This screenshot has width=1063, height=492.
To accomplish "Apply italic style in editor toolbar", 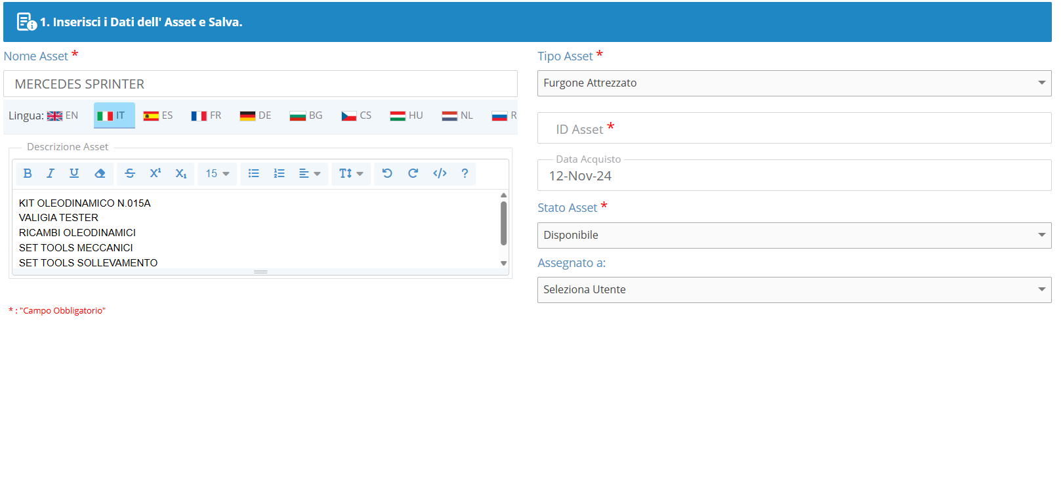I will click(51, 173).
